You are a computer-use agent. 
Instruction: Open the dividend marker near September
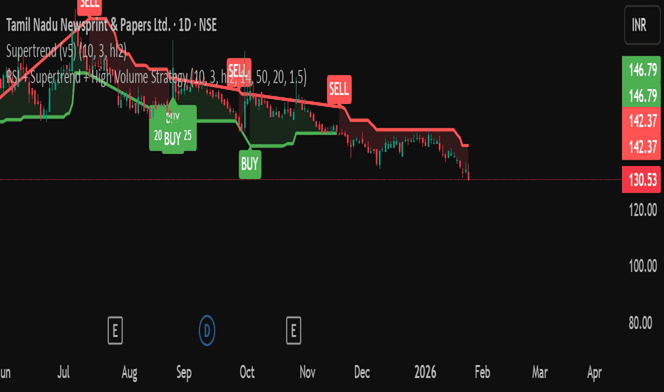(207, 331)
